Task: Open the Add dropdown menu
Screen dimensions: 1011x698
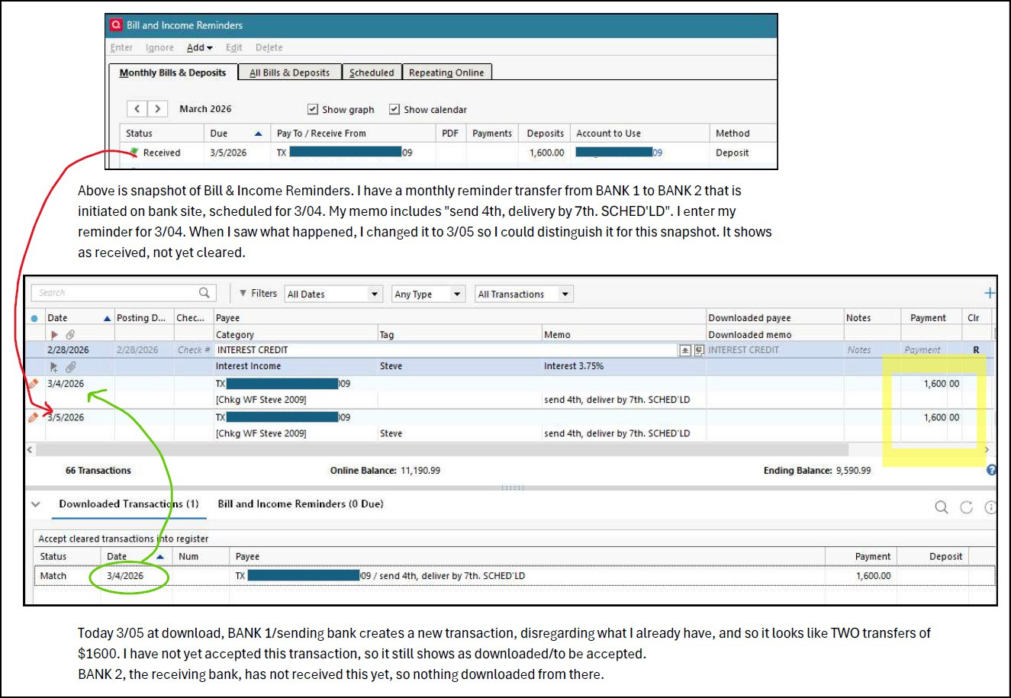Action: (199, 47)
